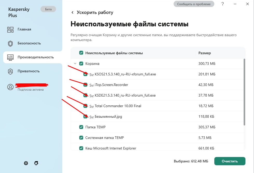
Task: Open settings gear icon
Action: click(26, 163)
